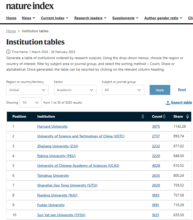Open the Harvard University link
Image resolution: width=193 pixels, height=220 pixels.
tap(52, 126)
